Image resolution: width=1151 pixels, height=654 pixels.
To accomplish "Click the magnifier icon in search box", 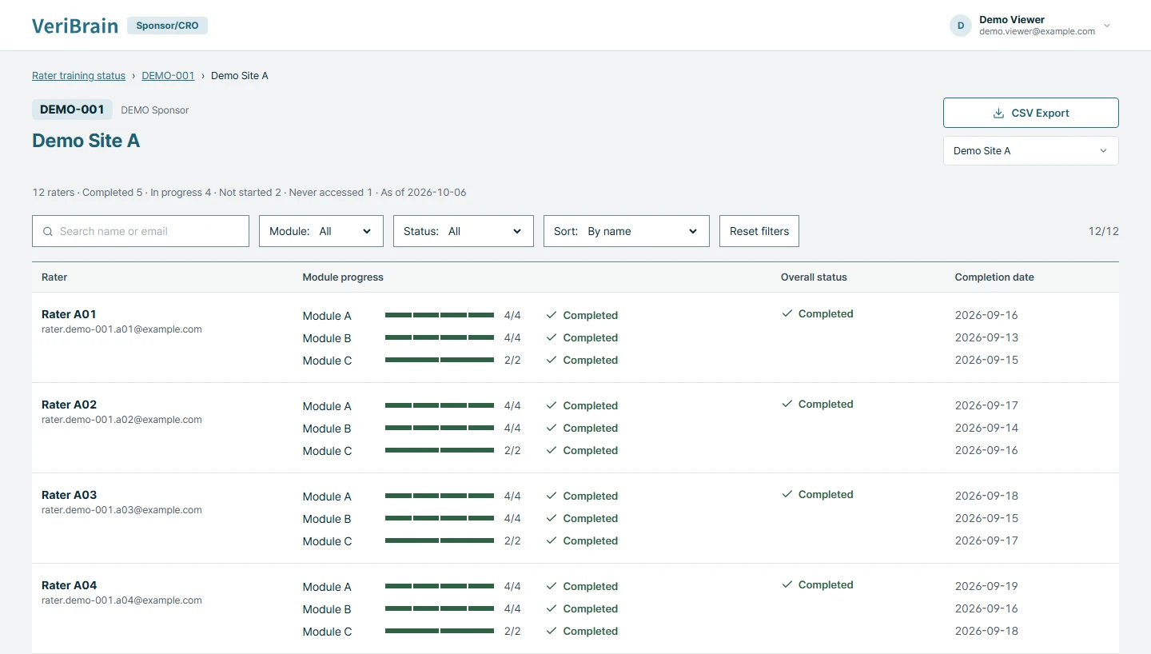I will click(48, 232).
